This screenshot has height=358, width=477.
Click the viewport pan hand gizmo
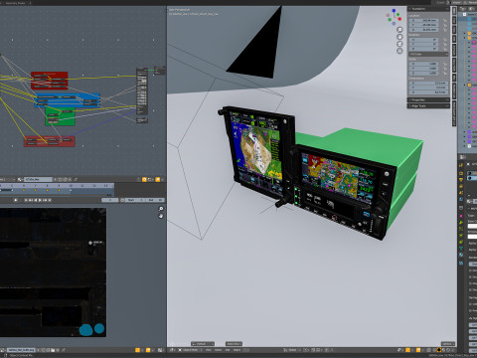pyautogui.click(x=399, y=37)
